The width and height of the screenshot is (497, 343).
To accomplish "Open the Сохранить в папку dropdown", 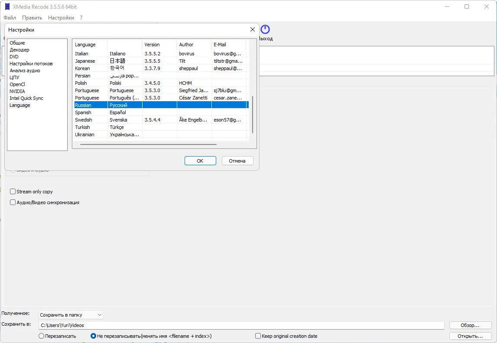I will tap(71, 315).
